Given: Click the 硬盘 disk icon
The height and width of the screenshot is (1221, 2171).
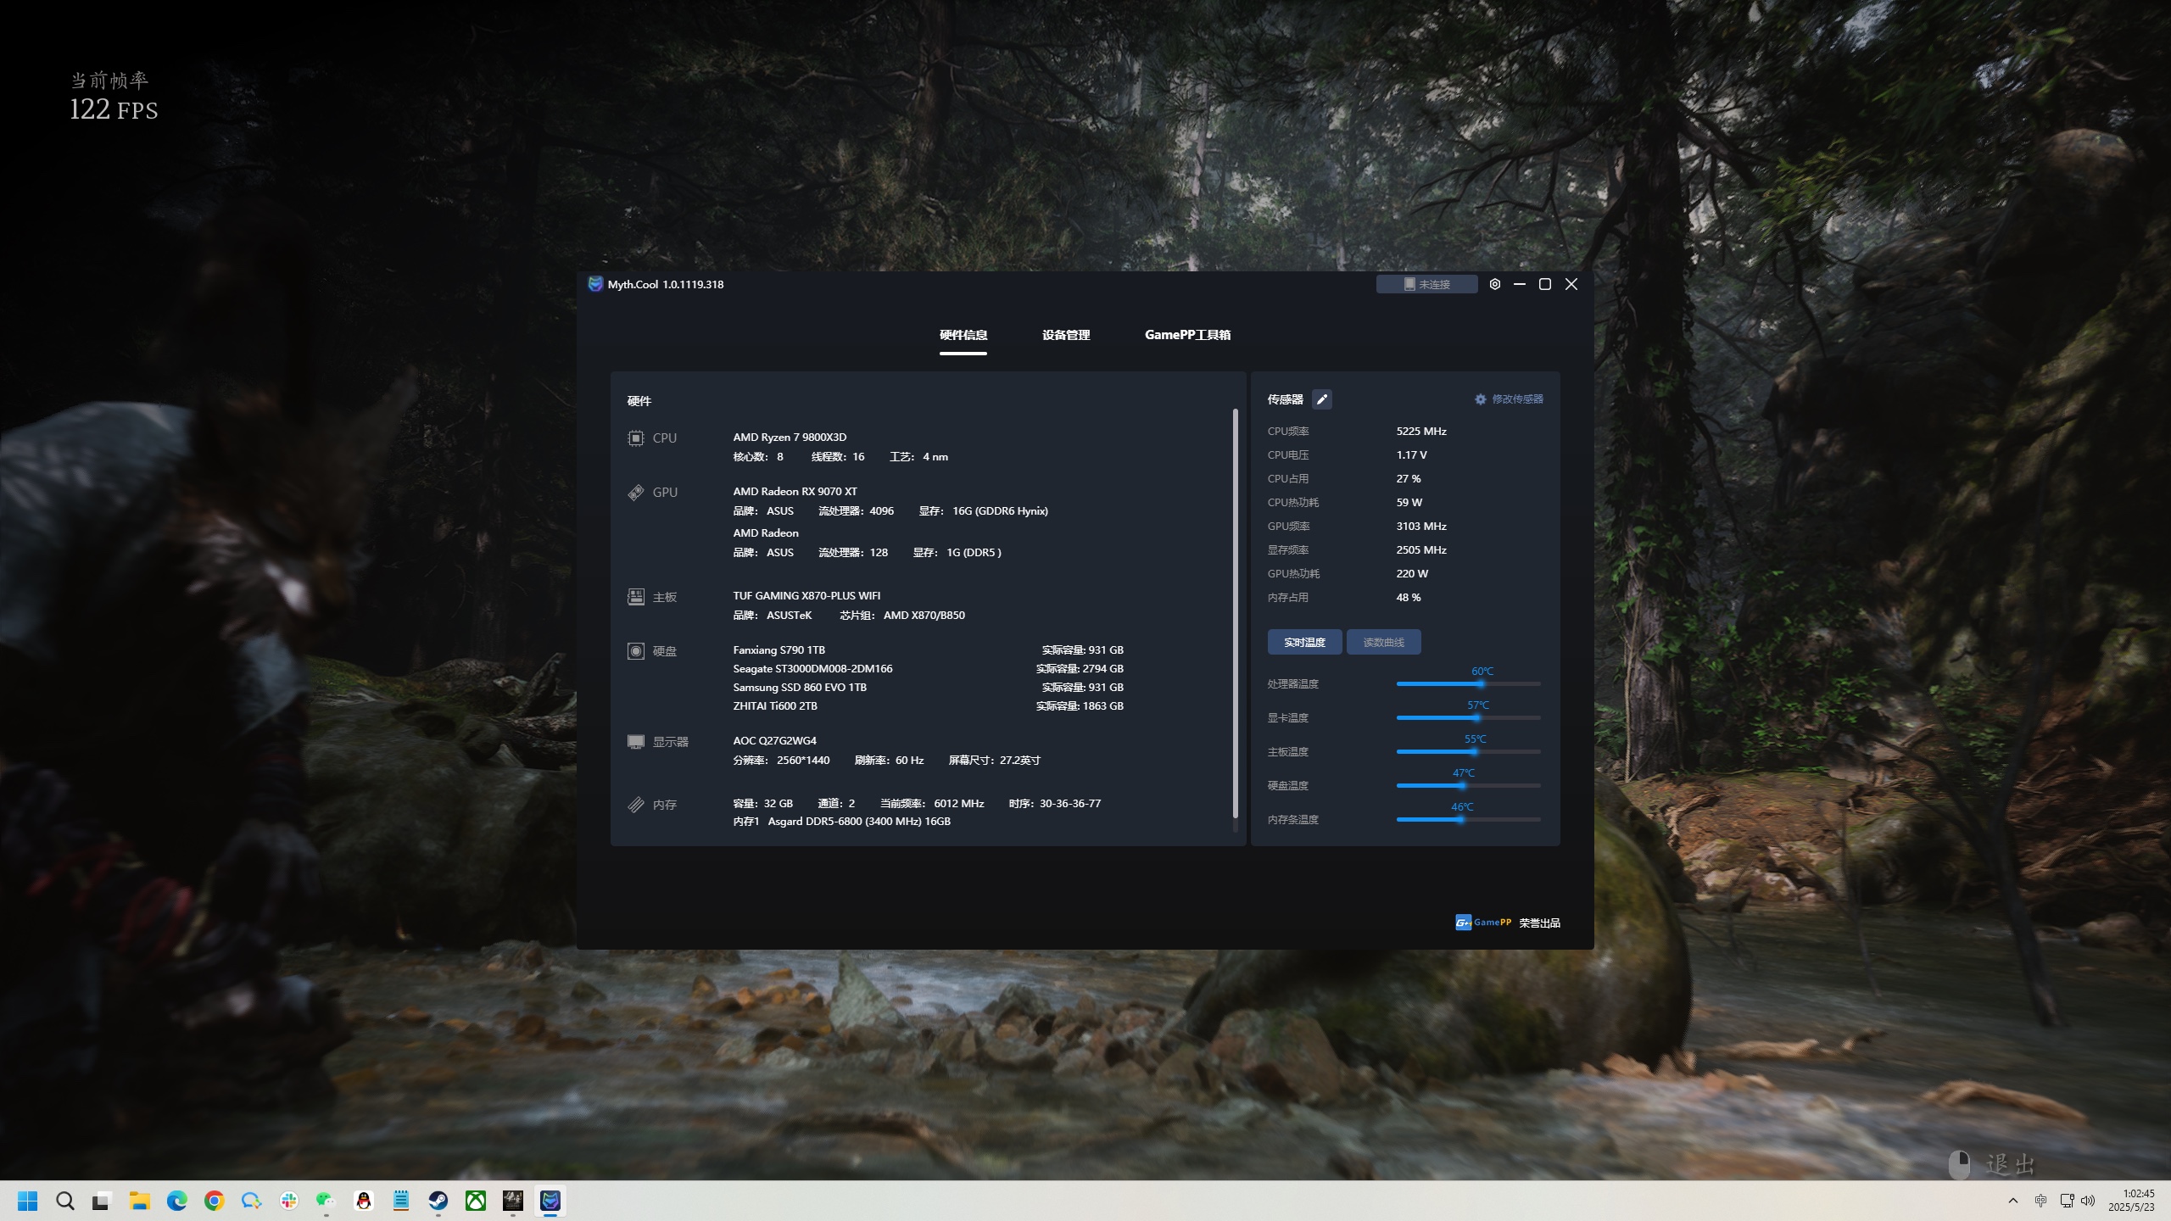Looking at the screenshot, I should pos(635,651).
